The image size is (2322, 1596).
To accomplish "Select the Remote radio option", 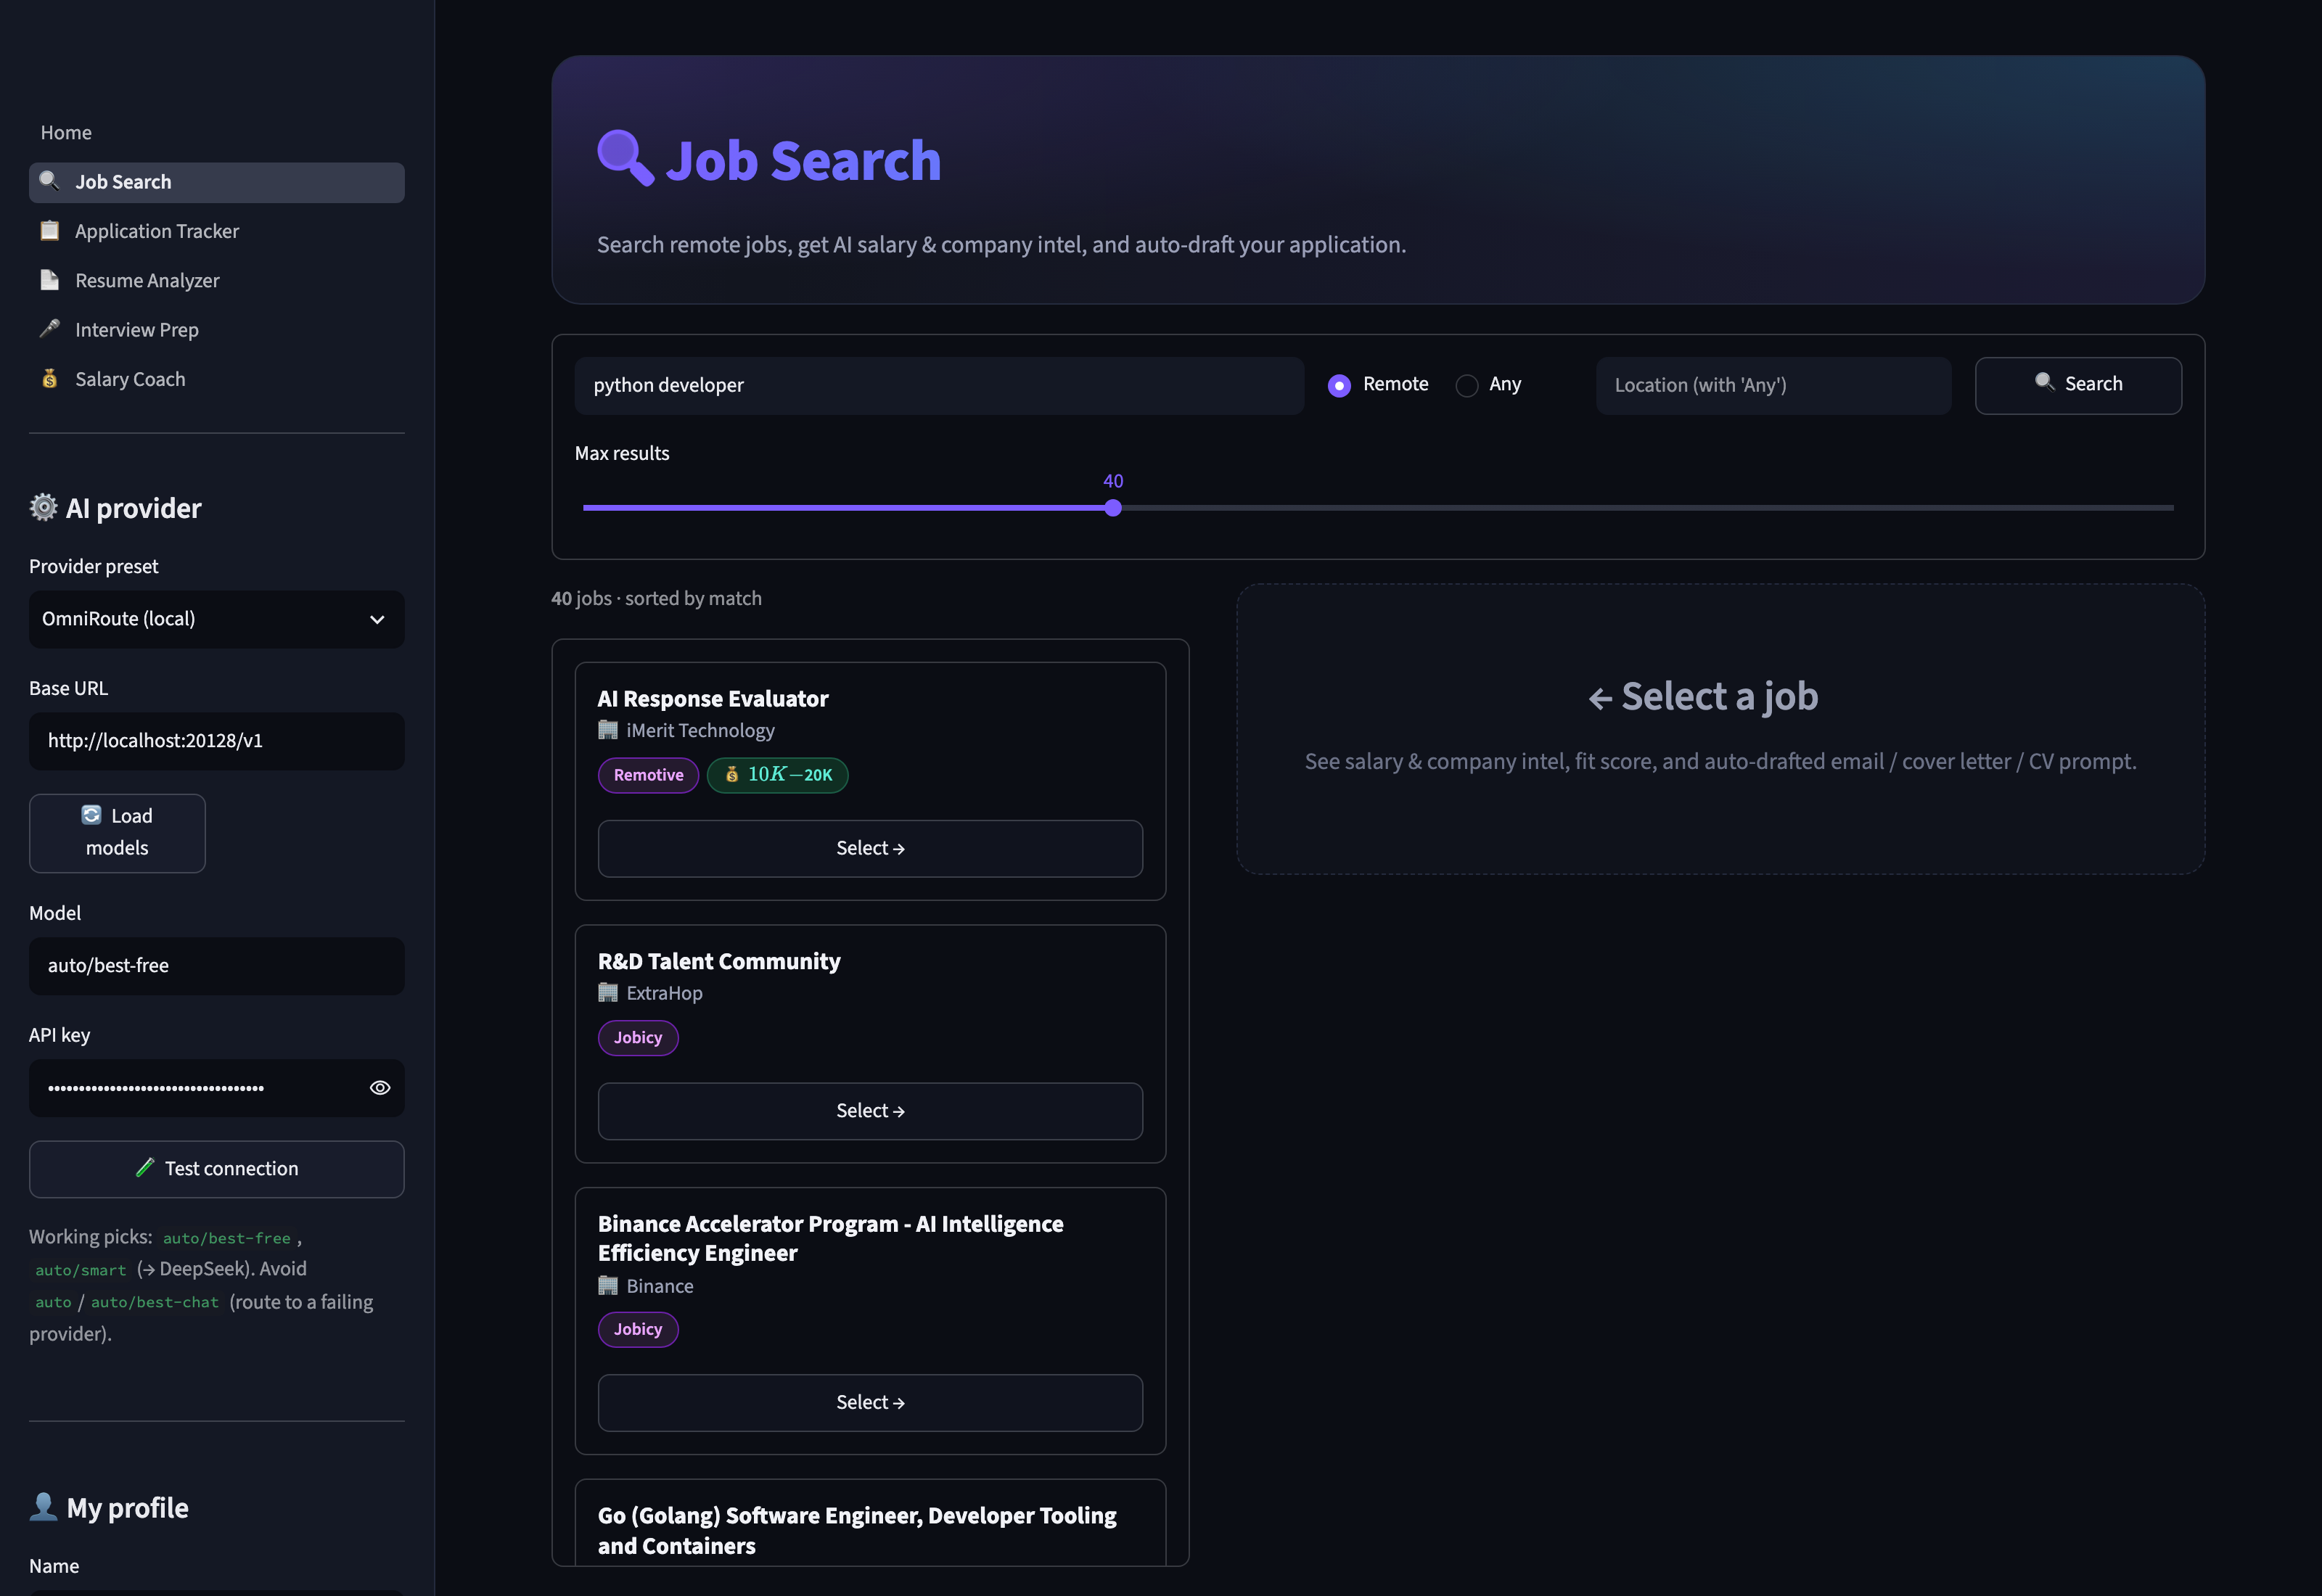I will pos(1339,386).
